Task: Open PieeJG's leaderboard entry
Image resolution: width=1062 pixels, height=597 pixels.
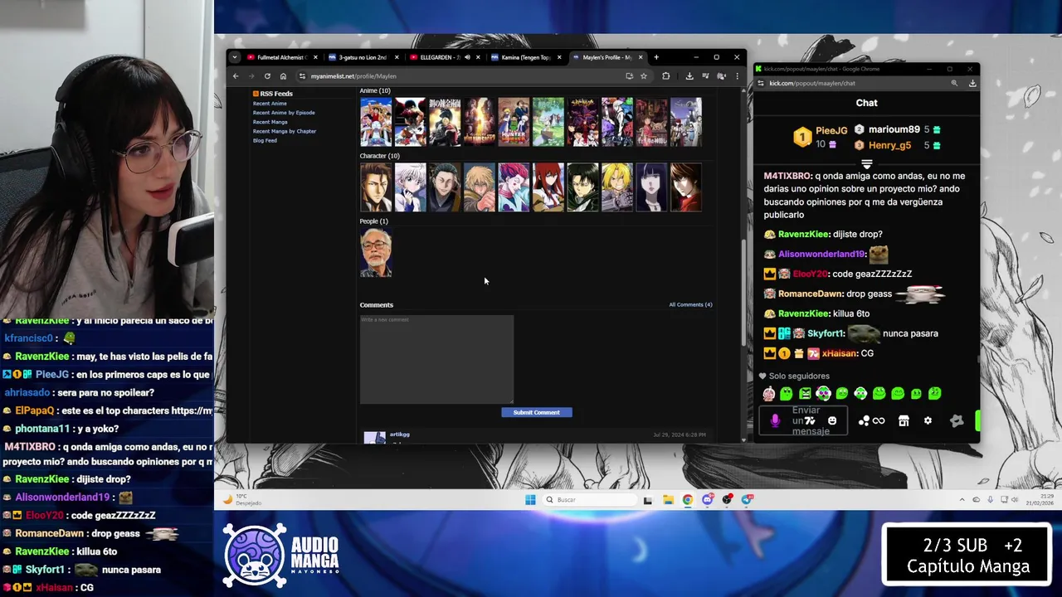Action: tap(821, 137)
